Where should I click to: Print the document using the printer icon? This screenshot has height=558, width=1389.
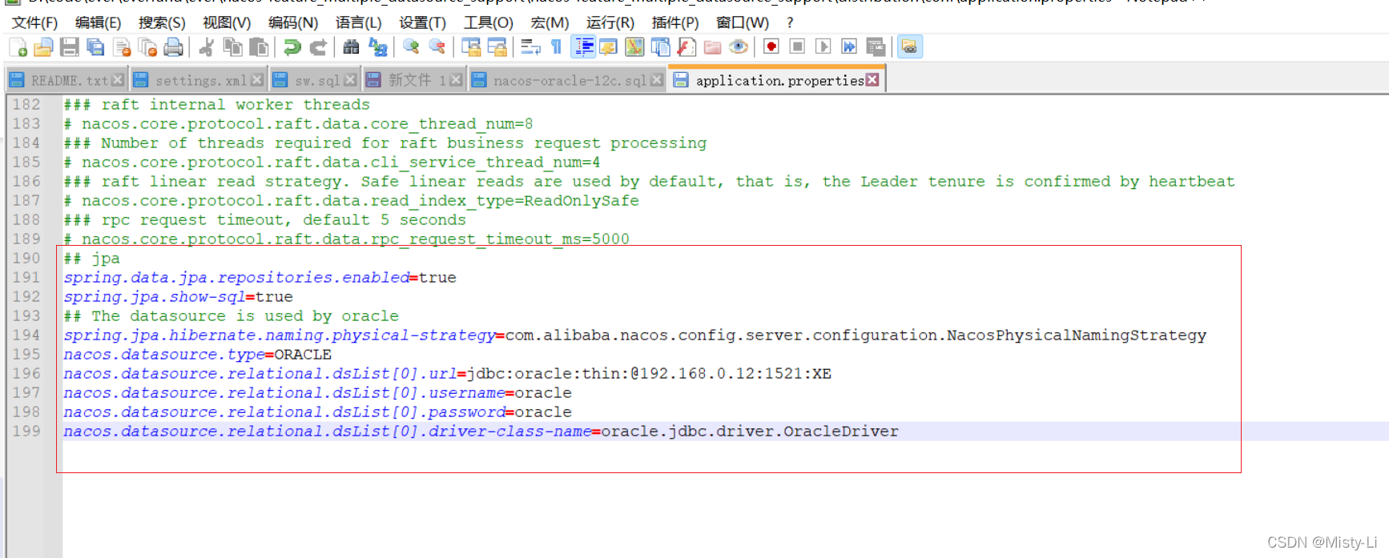coord(173,47)
